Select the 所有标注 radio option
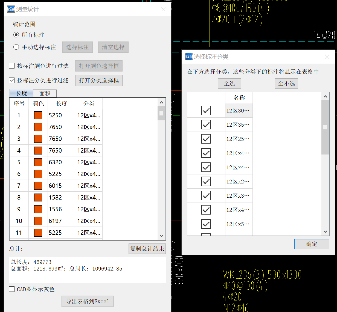This screenshot has height=312, width=337. 16,35
